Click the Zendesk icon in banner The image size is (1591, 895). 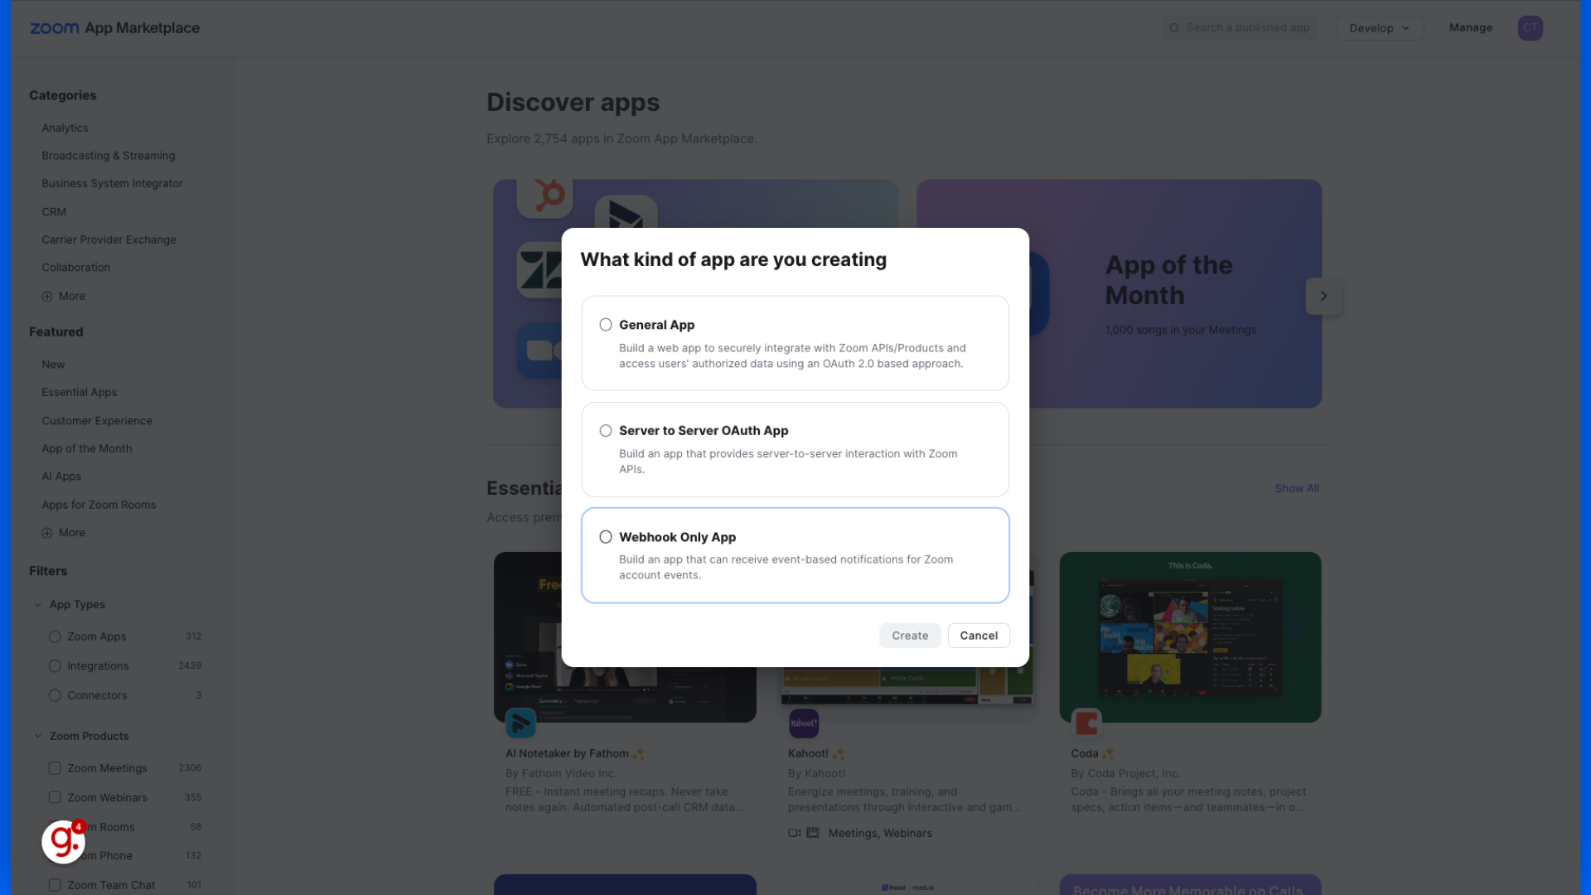[539, 270]
